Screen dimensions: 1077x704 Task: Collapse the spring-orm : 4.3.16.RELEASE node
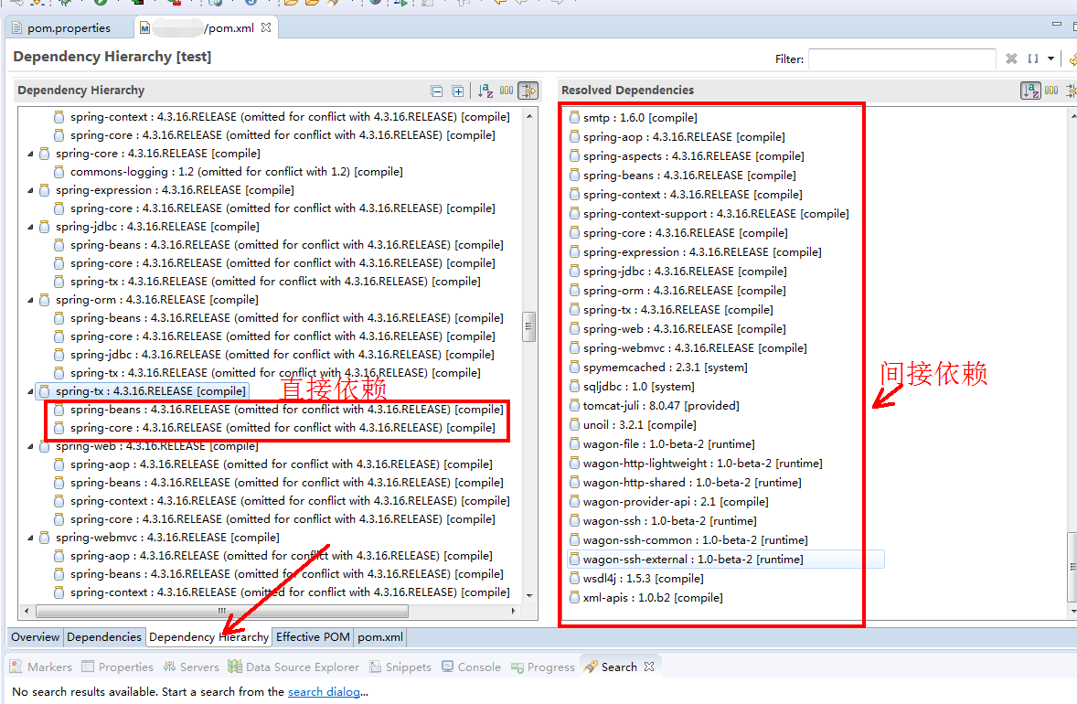[x=30, y=299]
